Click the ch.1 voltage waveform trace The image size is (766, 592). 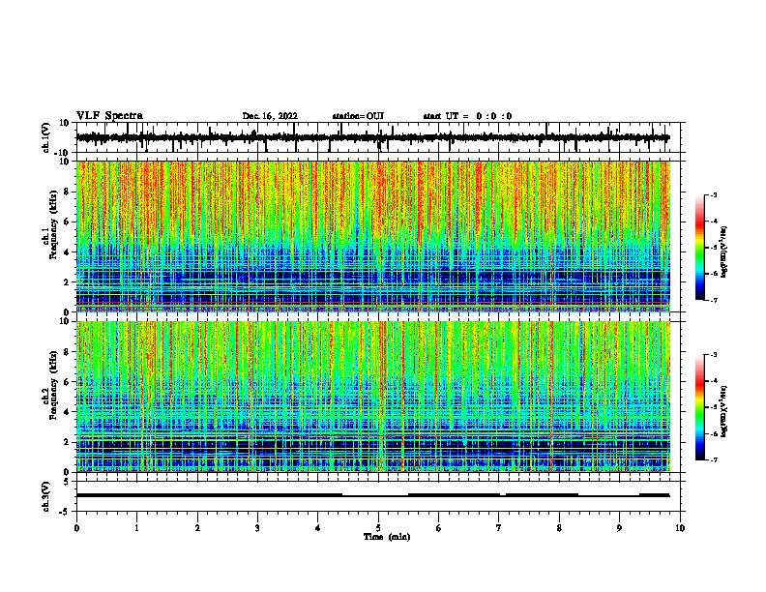372,137
